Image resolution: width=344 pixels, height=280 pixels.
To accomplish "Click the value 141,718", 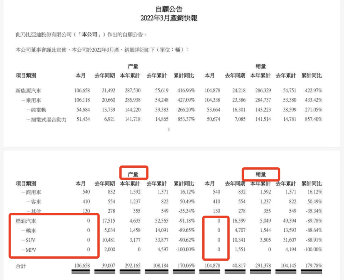I will (x=133, y=119).
